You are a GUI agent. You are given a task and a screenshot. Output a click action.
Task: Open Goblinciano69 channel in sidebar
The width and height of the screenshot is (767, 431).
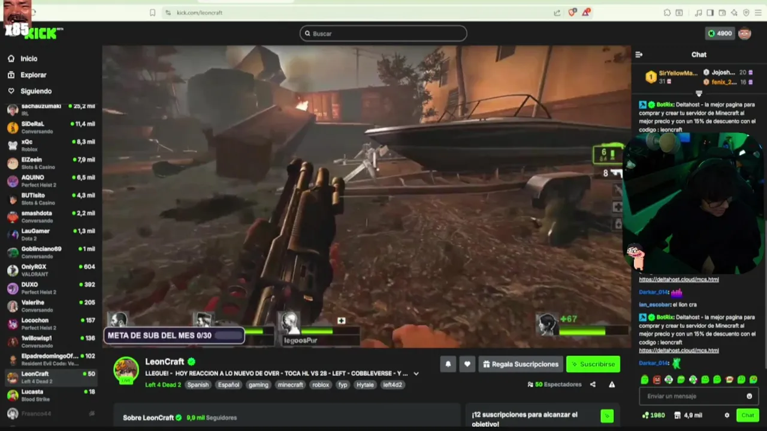point(51,252)
